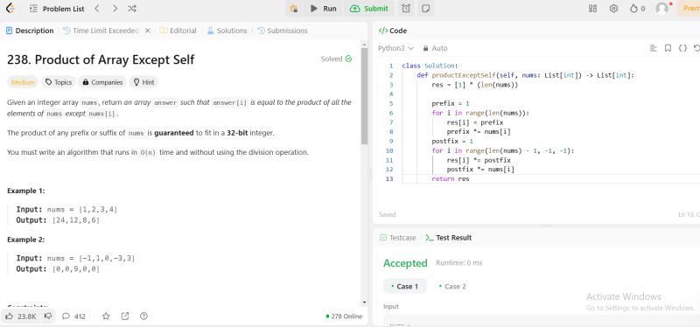Image resolution: width=700 pixels, height=327 pixels.
Task: Switch to the Test Result tab
Action: click(x=449, y=238)
